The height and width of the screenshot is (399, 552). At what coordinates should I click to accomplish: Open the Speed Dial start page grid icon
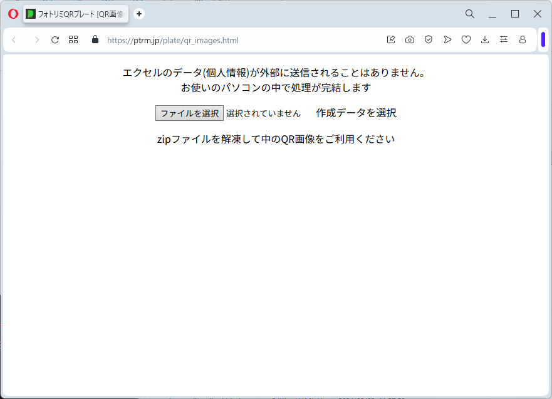click(x=73, y=40)
